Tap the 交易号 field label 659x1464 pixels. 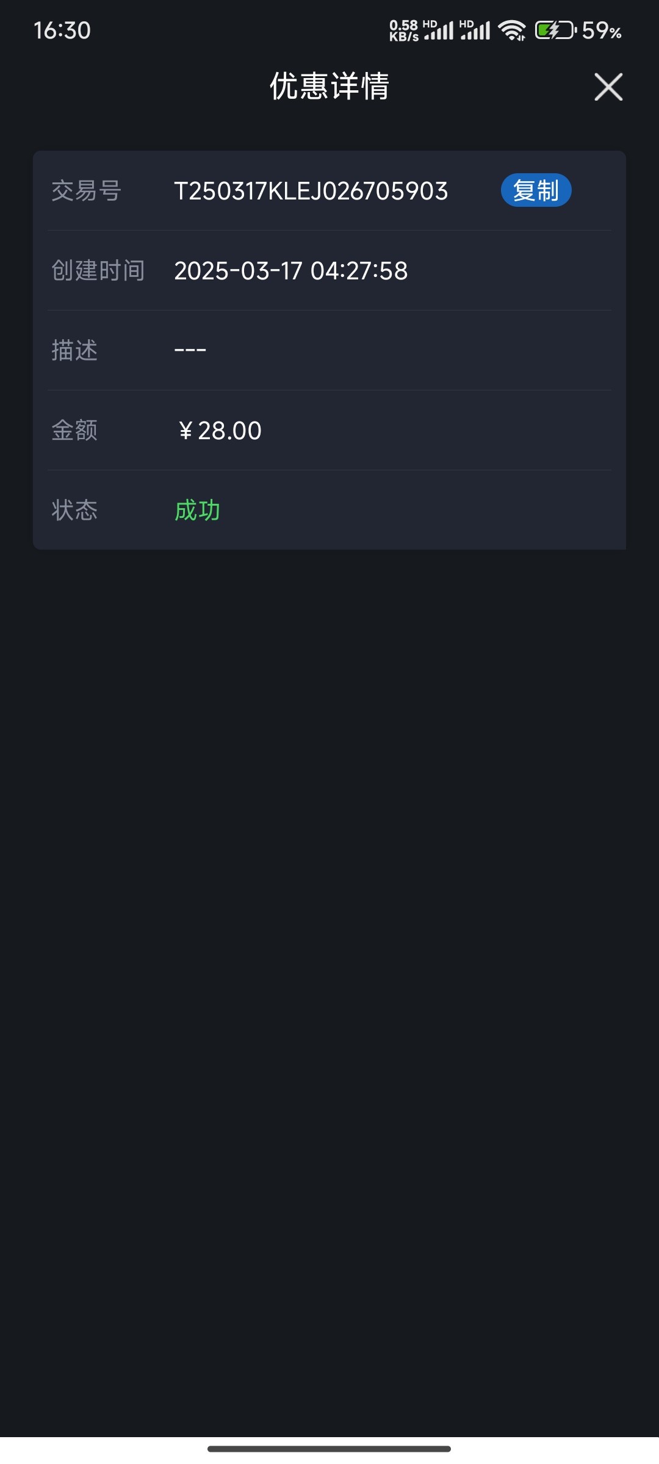pos(87,191)
